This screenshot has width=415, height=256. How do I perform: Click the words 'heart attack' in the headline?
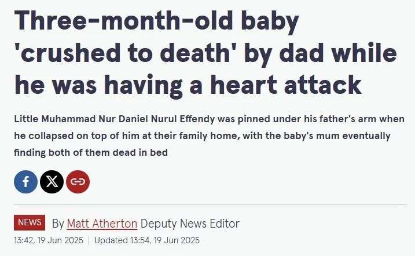click(286, 85)
